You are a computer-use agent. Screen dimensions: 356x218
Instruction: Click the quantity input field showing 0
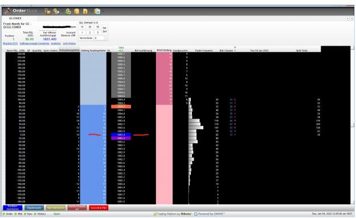pyautogui.click(x=99, y=38)
